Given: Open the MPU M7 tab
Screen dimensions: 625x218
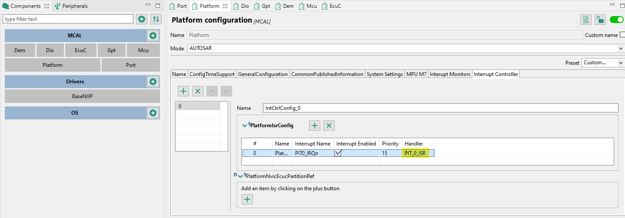Looking at the screenshot, I should [x=416, y=74].
